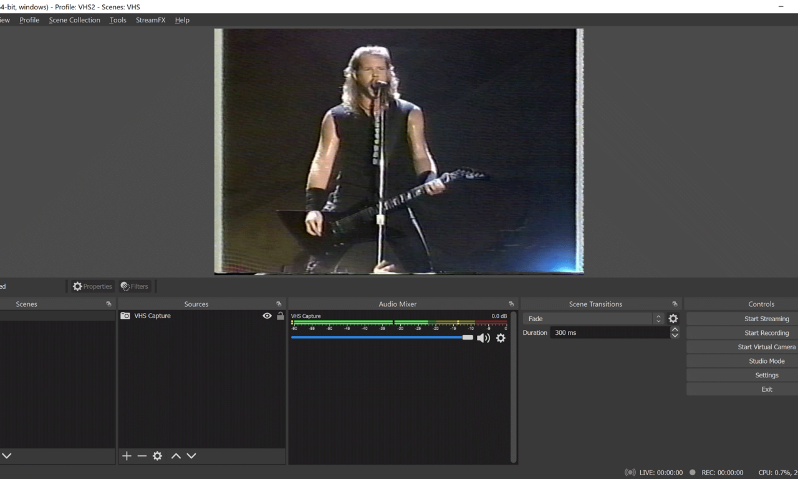Screen dimensions: 798x479
Task: Undock the Sources panel
Action: (x=279, y=304)
